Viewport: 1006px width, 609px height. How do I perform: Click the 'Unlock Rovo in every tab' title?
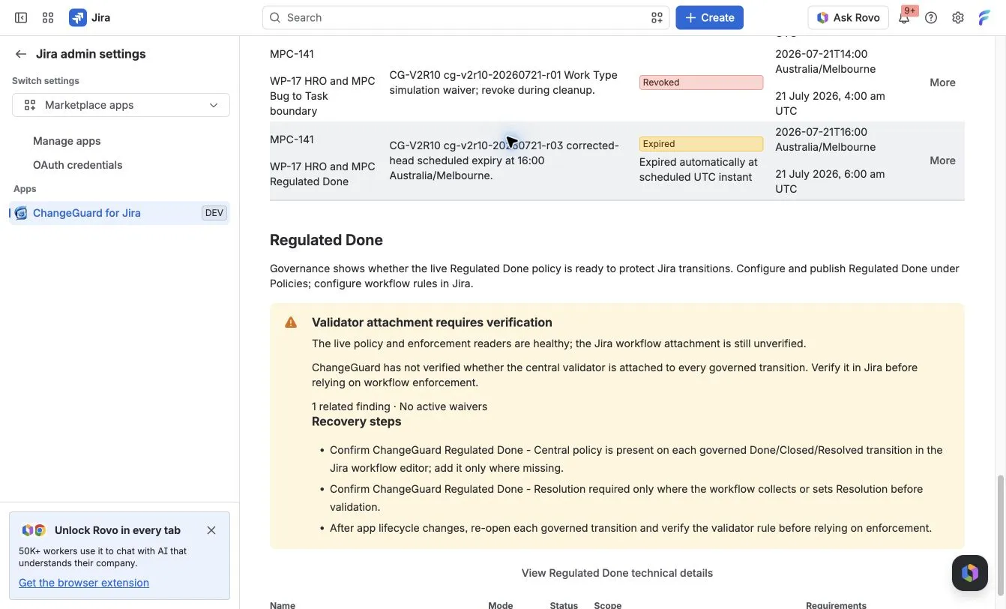(x=118, y=530)
